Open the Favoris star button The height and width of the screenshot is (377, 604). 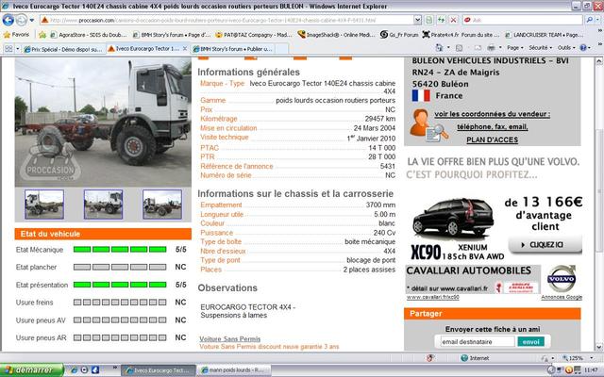tap(17, 33)
